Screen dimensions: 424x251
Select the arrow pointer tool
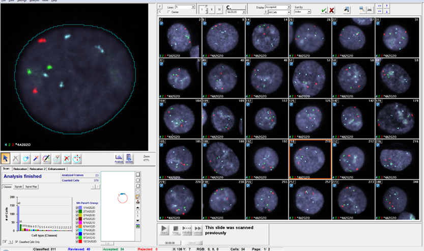coord(6,158)
